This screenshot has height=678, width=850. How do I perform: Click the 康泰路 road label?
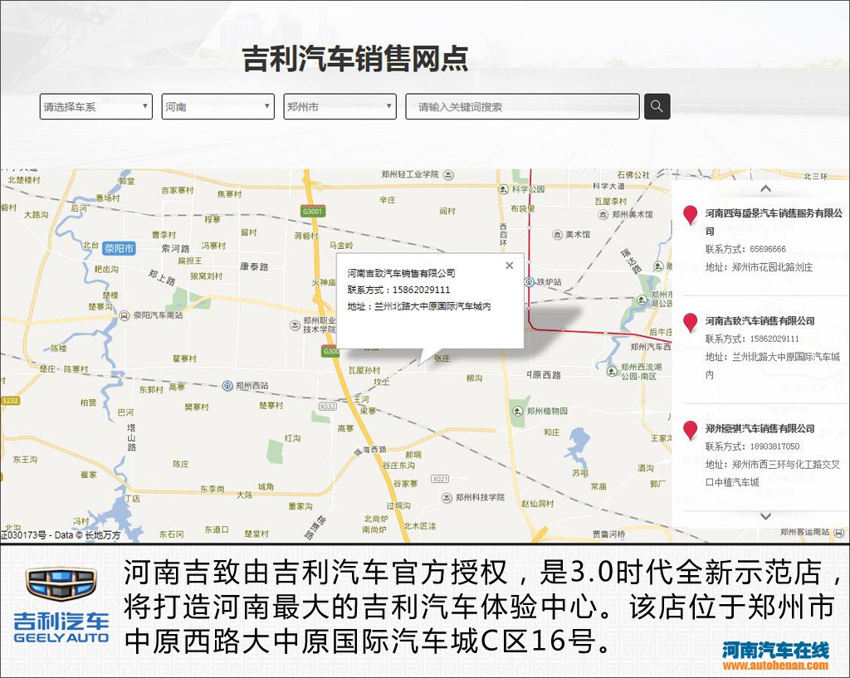[254, 266]
